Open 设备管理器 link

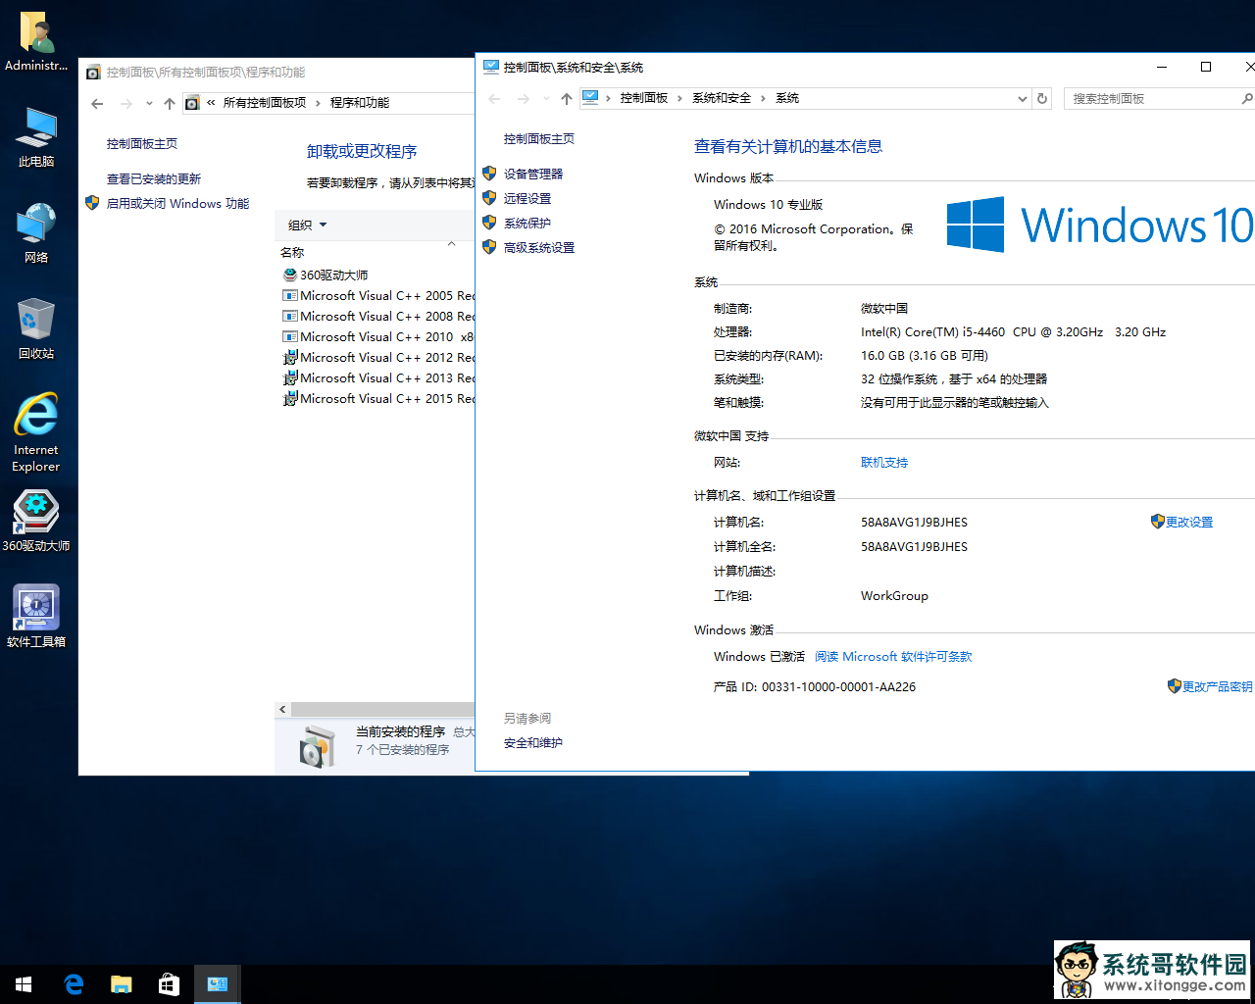click(x=533, y=174)
